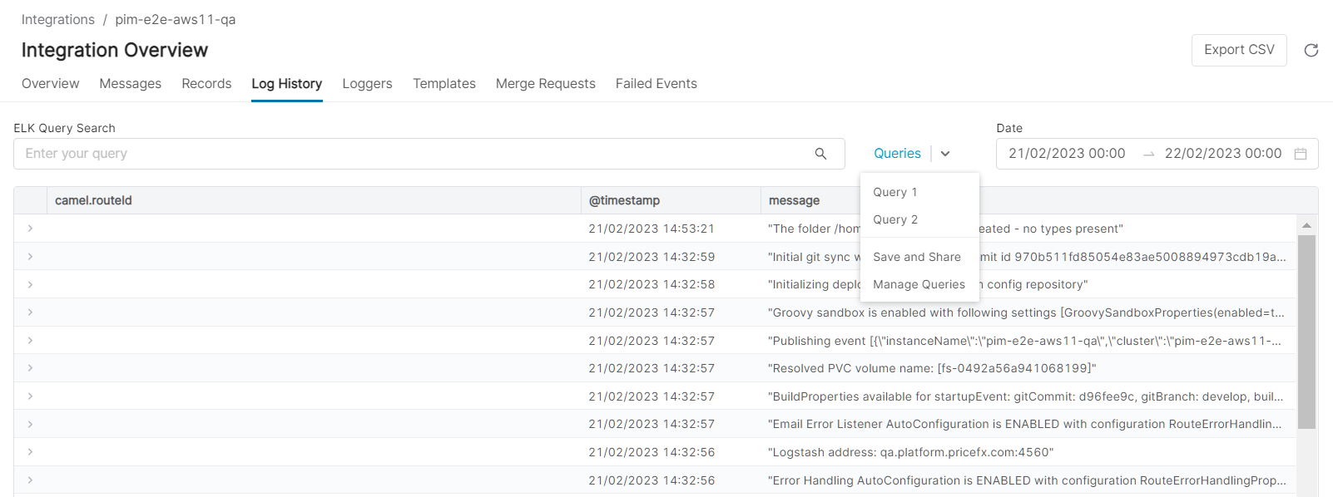Expand the BuildProperties log row
This screenshot has width=1333, height=497.
[30, 396]
